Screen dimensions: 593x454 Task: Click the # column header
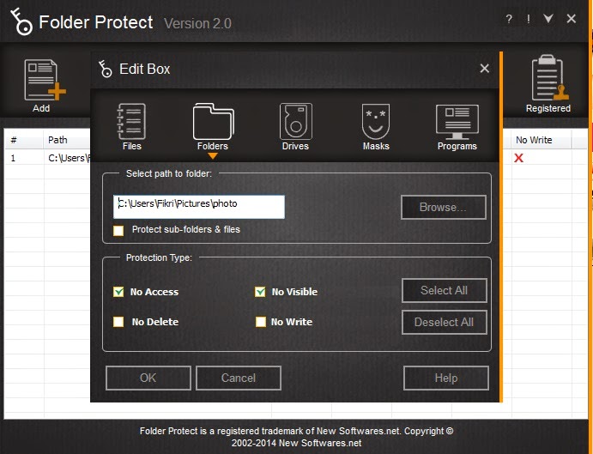click(x=24, y=140)
